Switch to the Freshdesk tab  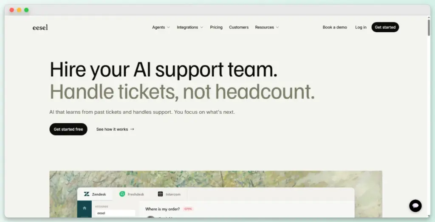pos(132,194)
